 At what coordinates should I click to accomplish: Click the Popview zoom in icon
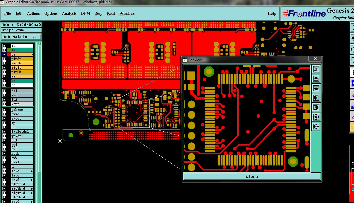click(x=316, y=117)
